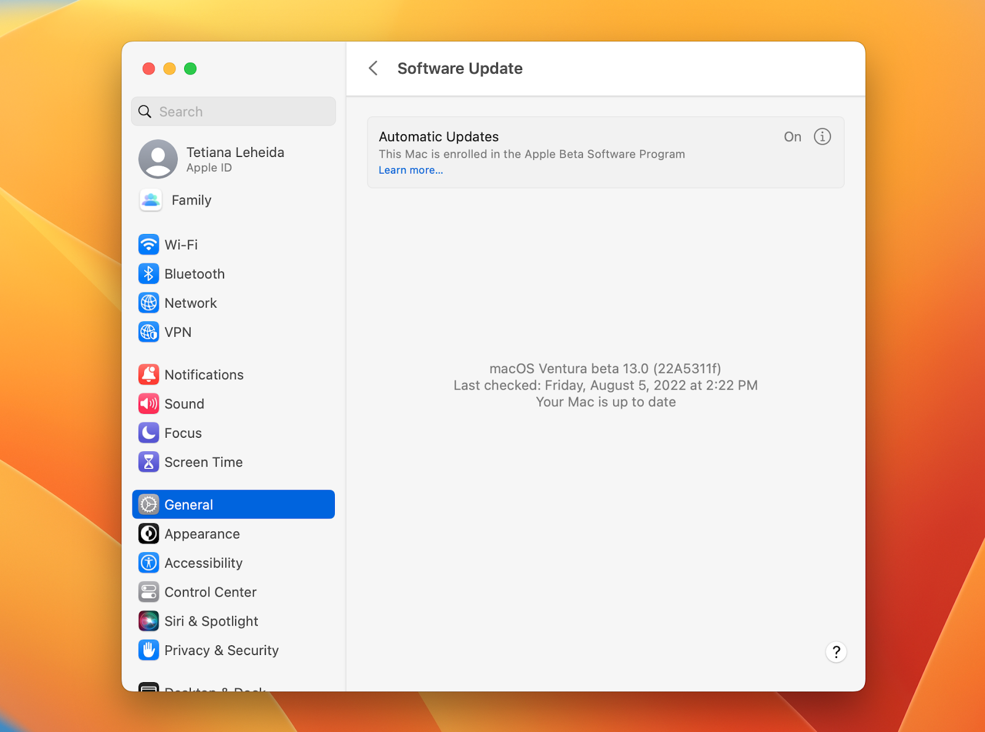
Task: Open Bluetooth settings label
Action: [x=195, y=274]
